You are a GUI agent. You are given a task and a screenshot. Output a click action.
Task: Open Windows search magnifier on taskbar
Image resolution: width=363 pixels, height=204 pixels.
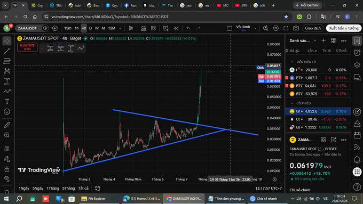pos(19,199)
